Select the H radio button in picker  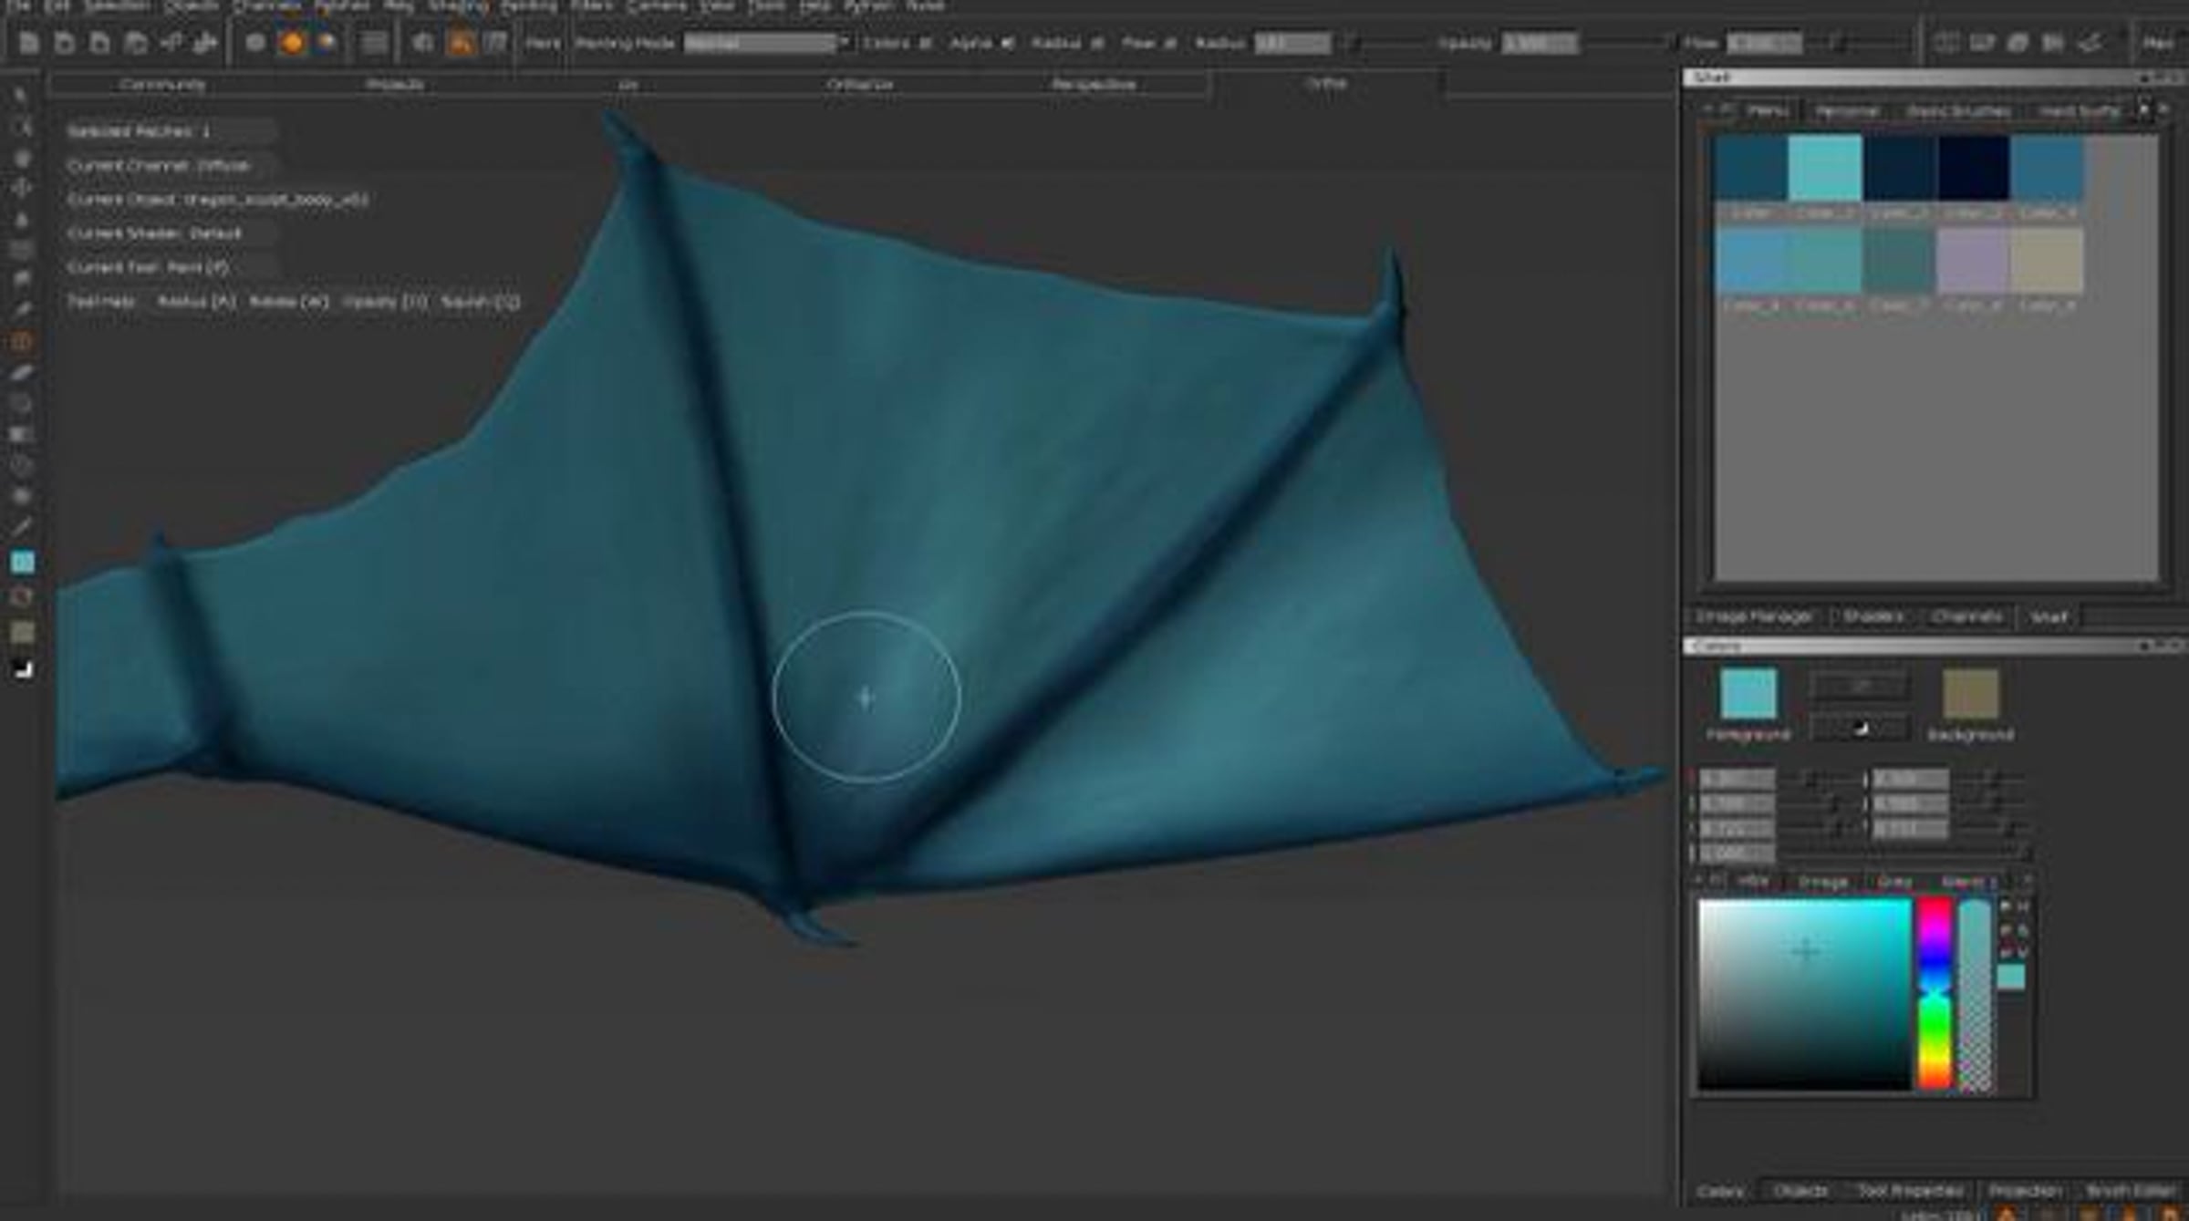coord(2007,906)
